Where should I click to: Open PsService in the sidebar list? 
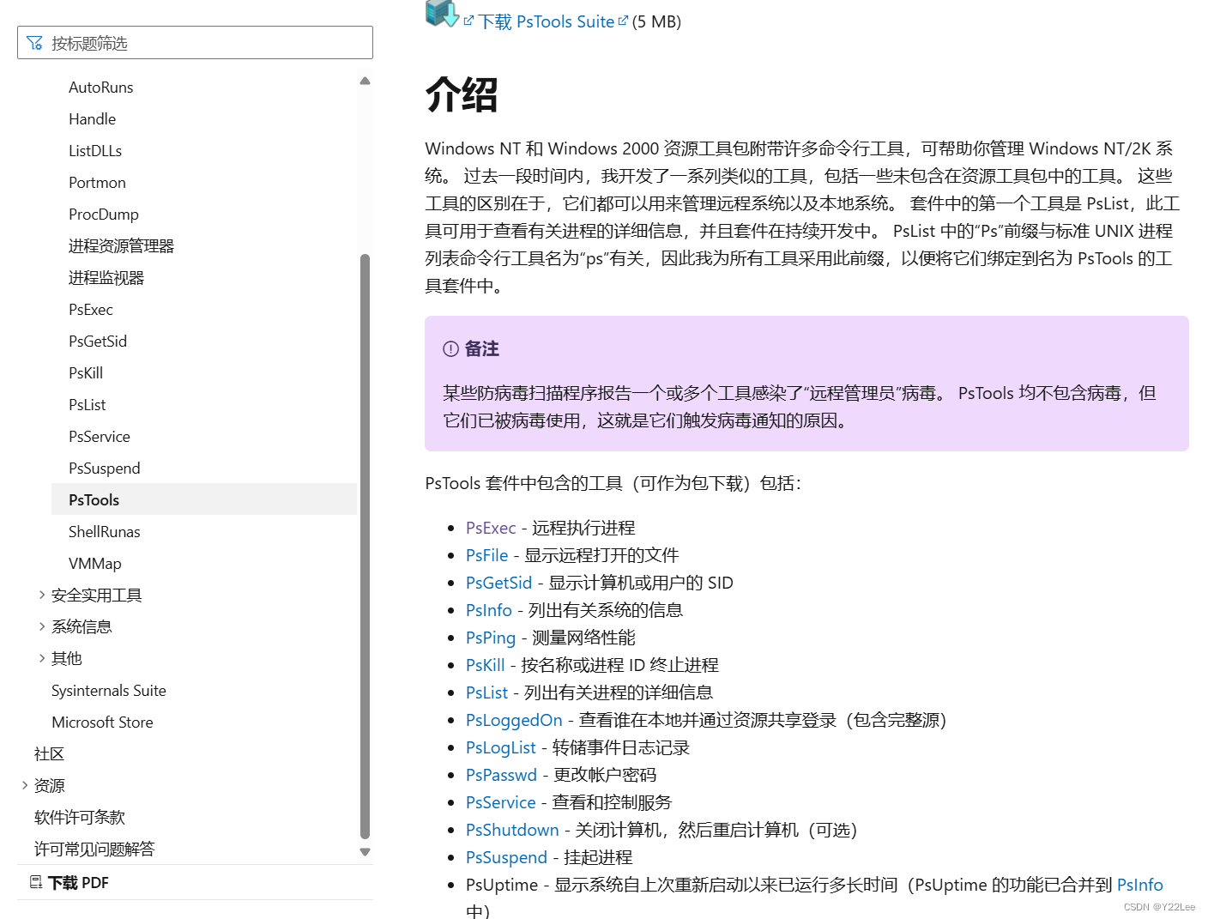tap(100, 436)
